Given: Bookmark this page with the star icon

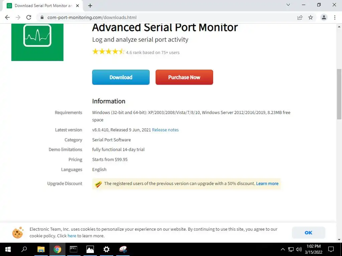Looking at the screenshot, I should pyautogui.click(x=311, y=17).
